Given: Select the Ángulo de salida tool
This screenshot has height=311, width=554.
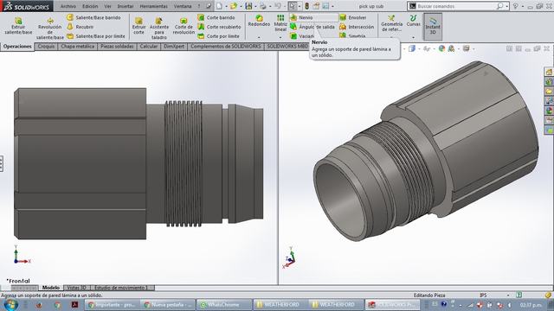Looking at the screenshot, I should tap(312, 27).
